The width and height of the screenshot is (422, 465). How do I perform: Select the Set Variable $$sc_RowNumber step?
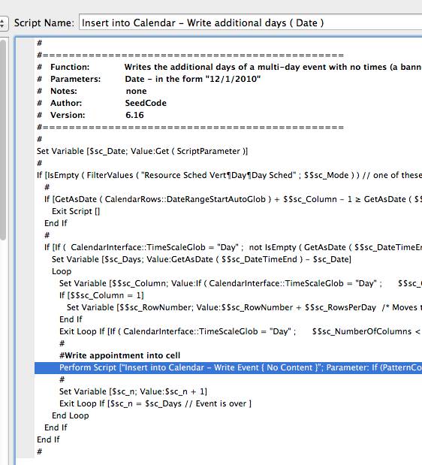click(244, 307)
